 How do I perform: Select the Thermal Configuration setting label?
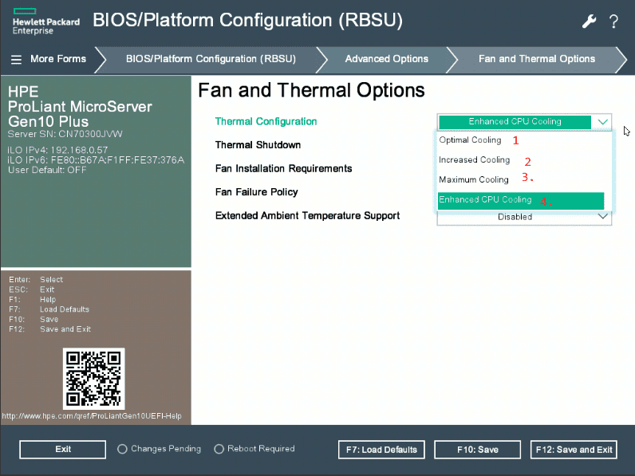tap(266, 122)
